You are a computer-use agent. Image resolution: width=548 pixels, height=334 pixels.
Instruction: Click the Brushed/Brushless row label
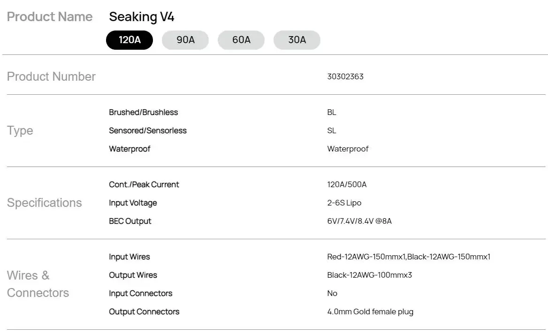coord(143,112)
